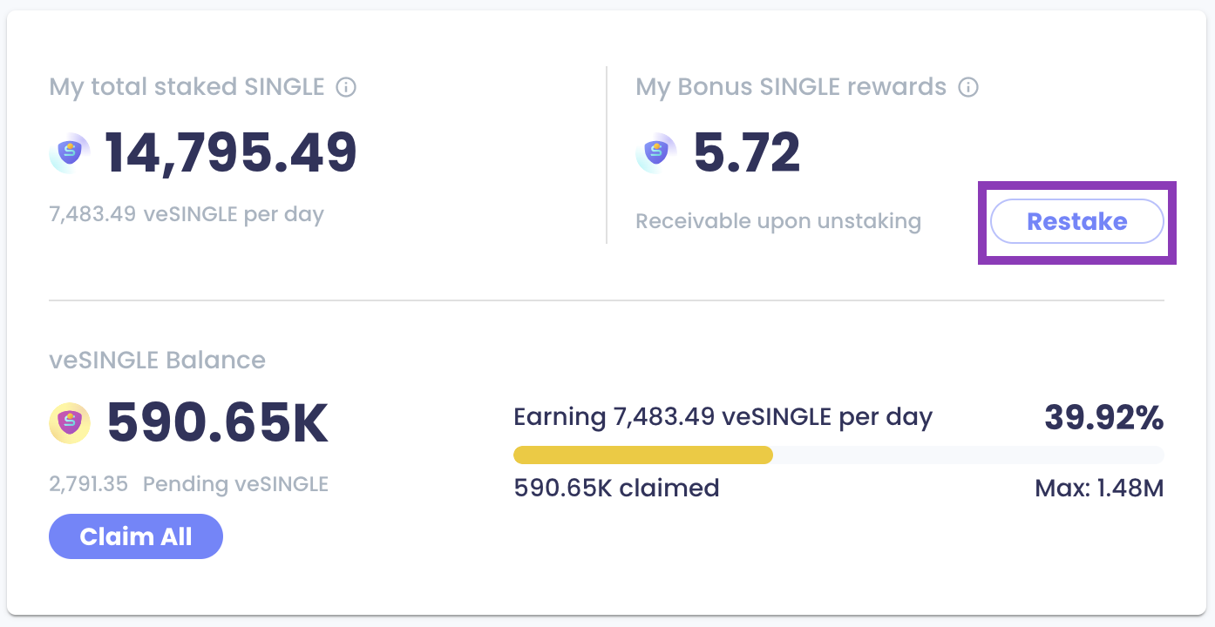Click the 39.92% progress percentage
The image size is (1215, 627).
(x=1103, y=419)
